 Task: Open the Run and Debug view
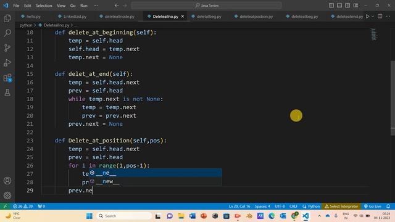(x=7, y=63)
